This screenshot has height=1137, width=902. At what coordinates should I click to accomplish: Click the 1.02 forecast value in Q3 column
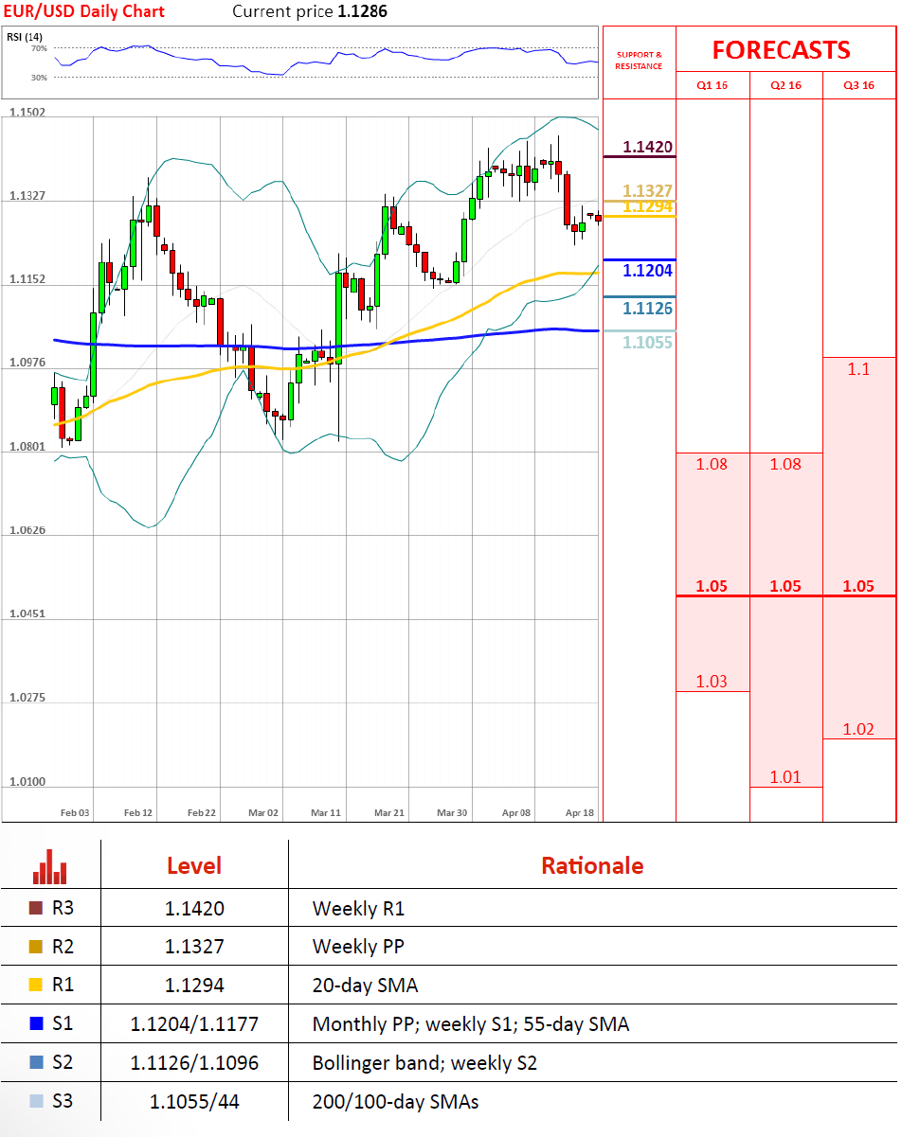858,729
